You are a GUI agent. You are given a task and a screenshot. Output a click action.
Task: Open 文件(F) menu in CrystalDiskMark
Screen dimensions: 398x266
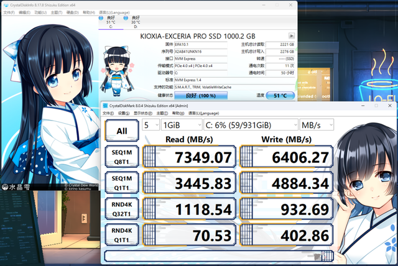pos(108,113)
